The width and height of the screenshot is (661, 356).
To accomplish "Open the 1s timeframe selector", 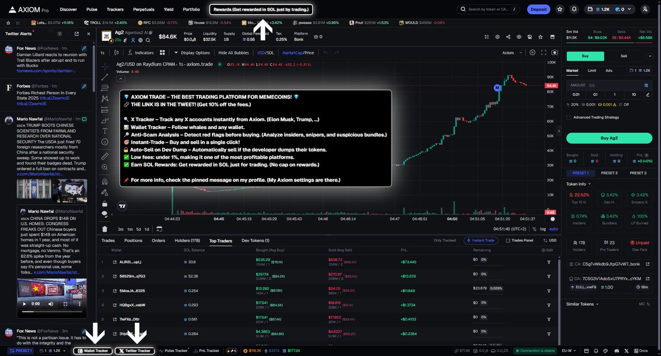I will pyautogui.click(x=102, y=52).
